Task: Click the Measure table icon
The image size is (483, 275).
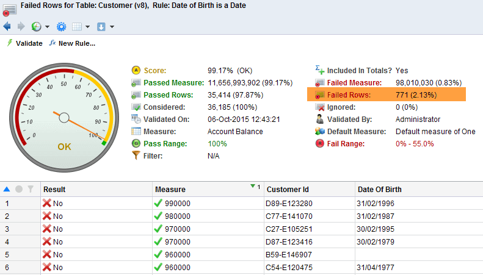Action: coord(136,131)
